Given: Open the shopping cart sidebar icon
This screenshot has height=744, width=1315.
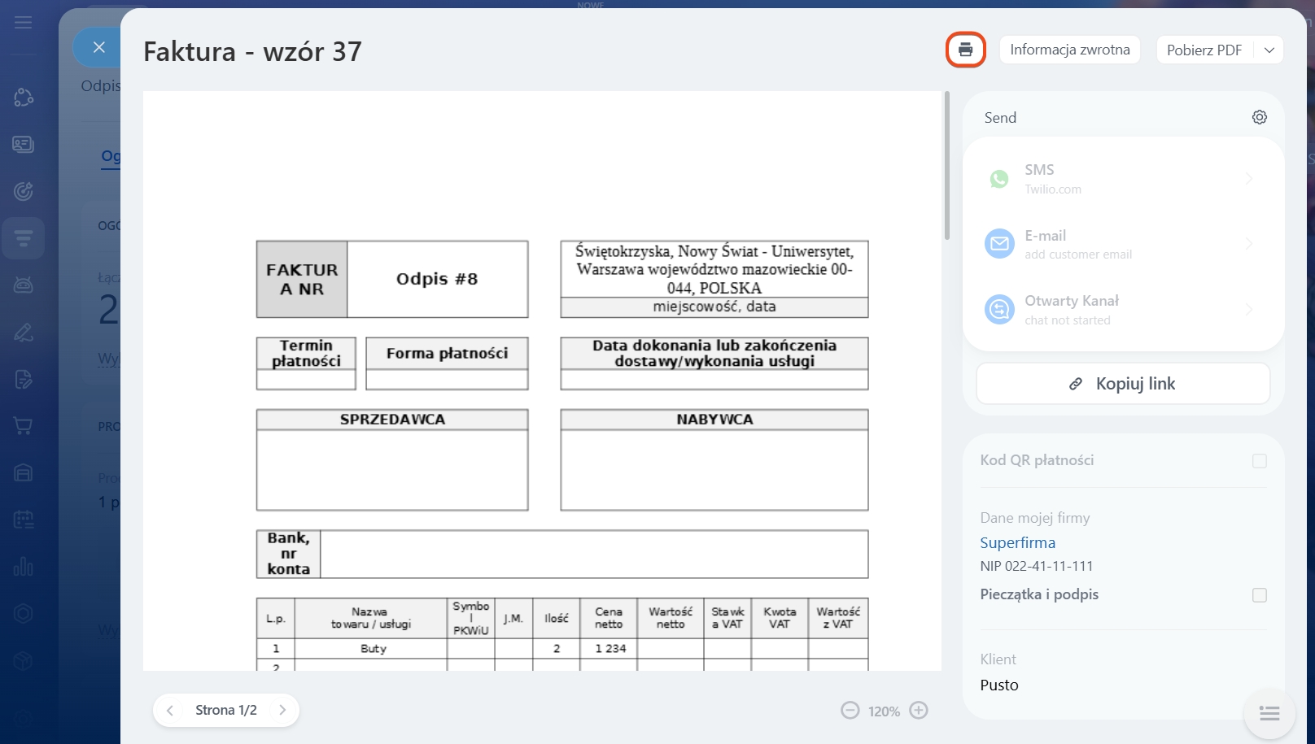Looking at the screenshot, I should coord(23,425).
